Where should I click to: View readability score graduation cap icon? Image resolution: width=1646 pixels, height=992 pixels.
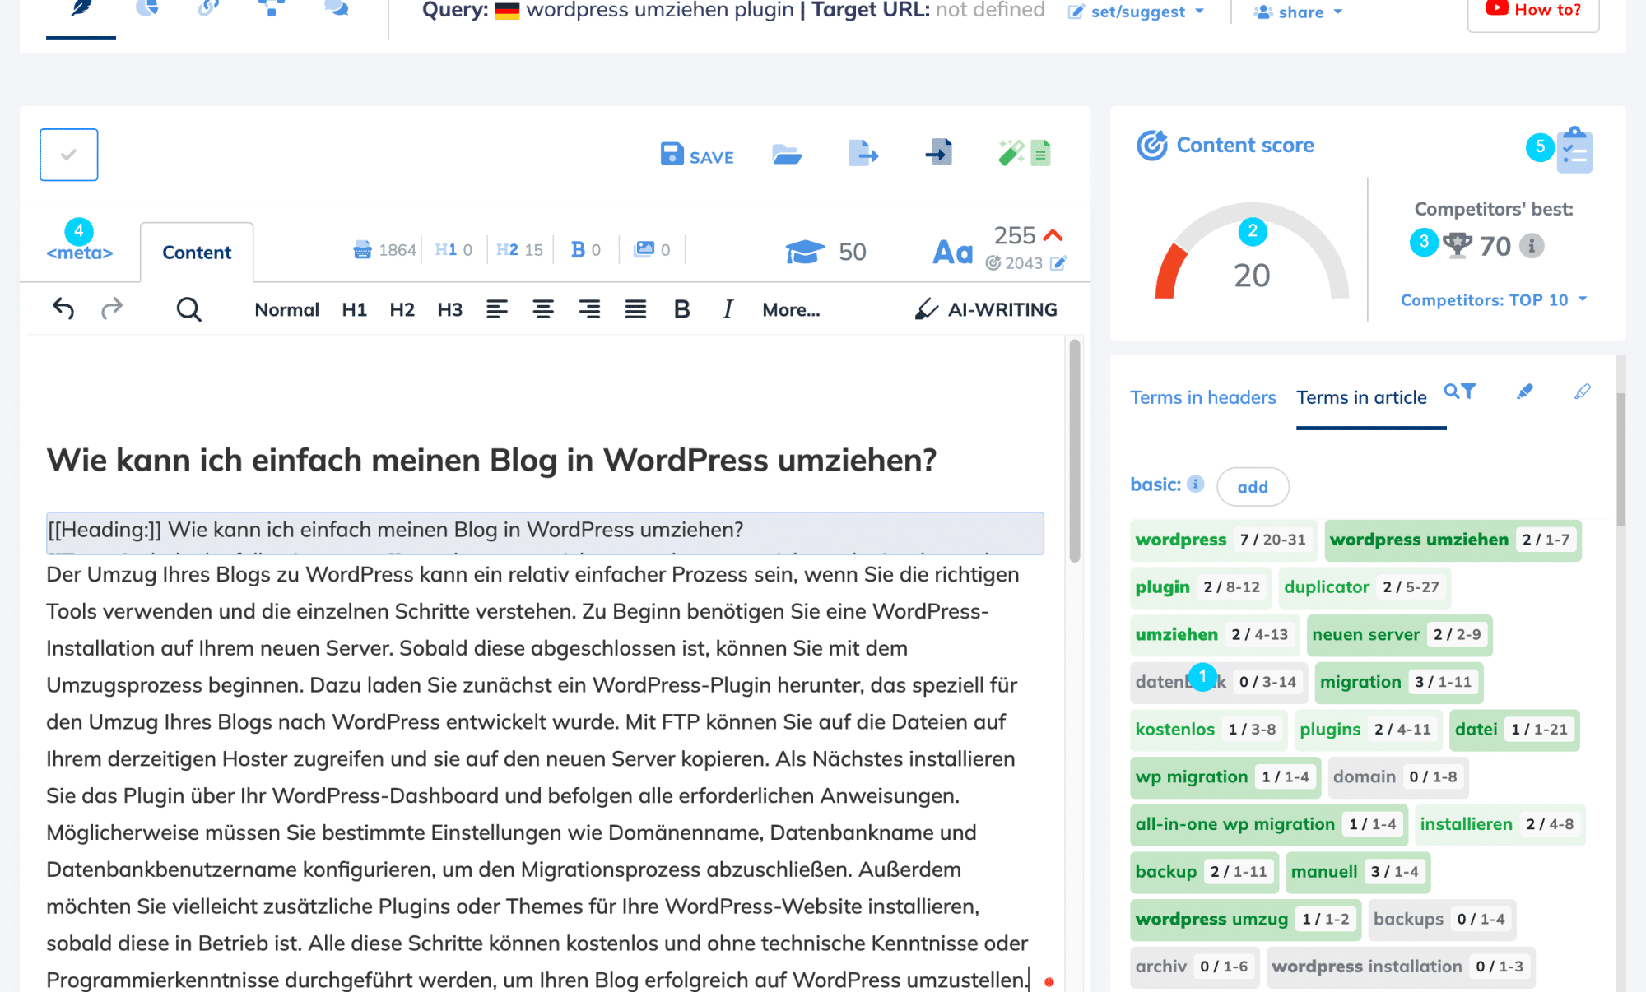click(x=805, y=252)
